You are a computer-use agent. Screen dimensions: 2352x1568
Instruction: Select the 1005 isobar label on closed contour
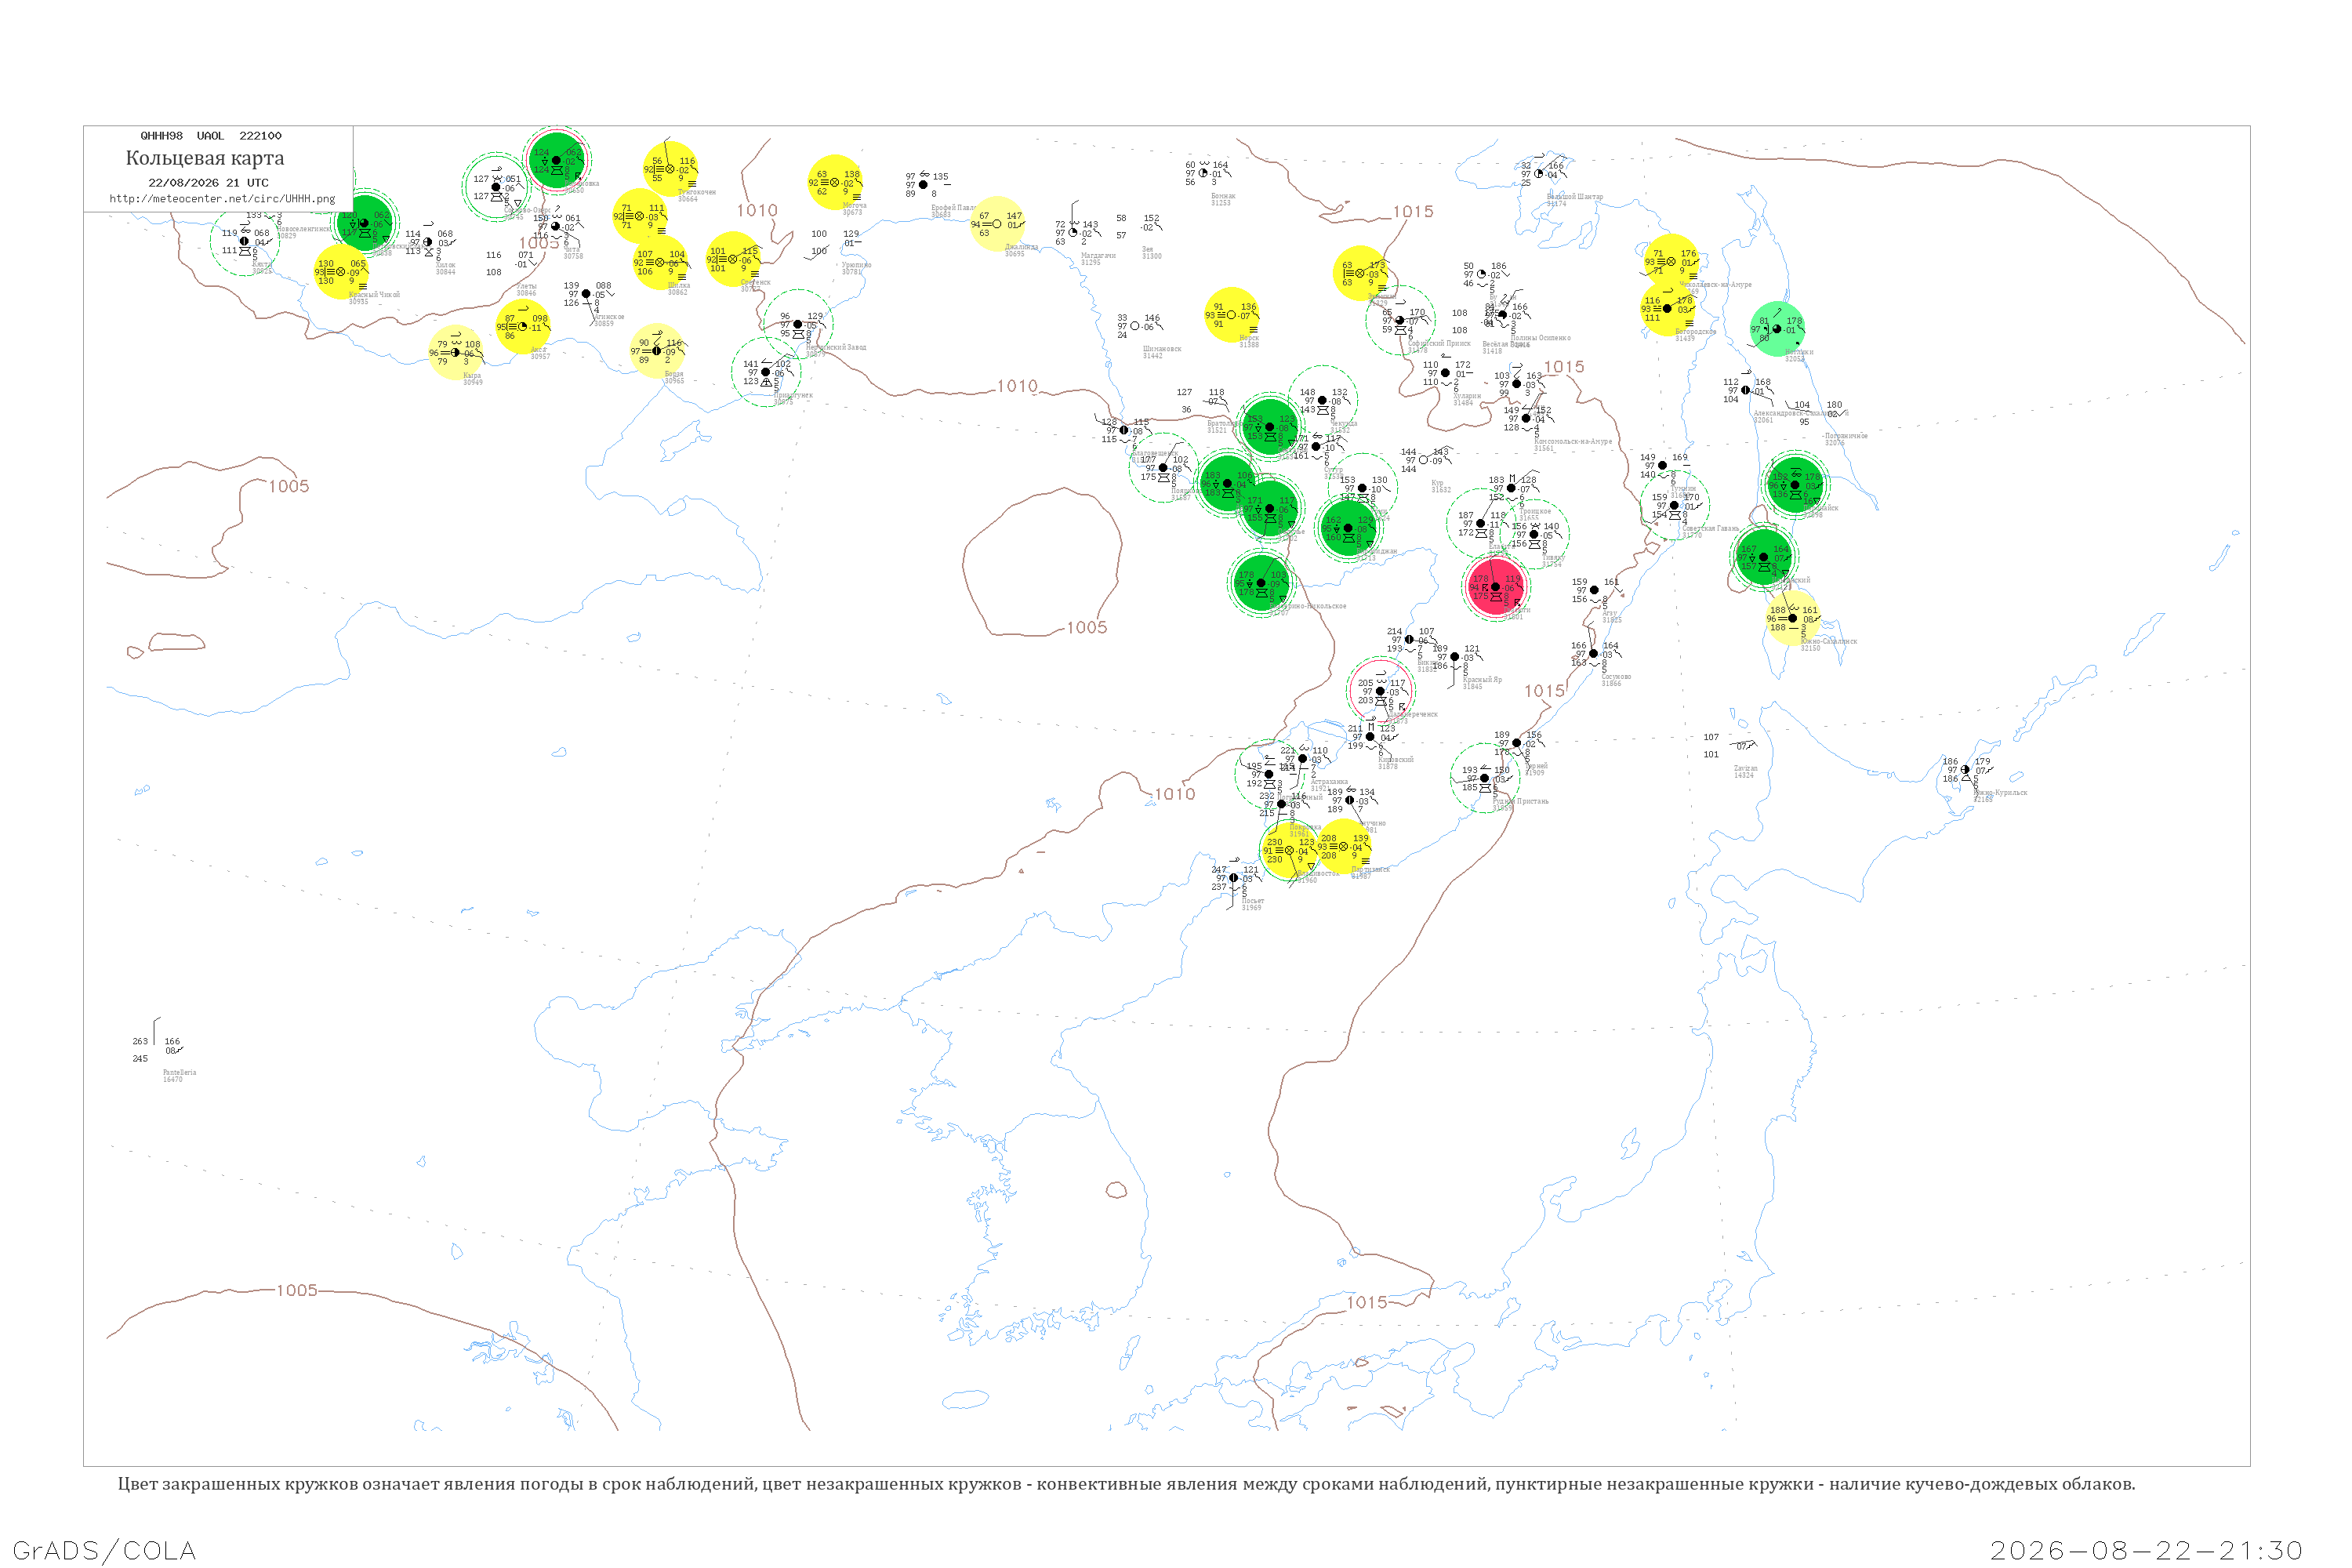click(1087, 628)
